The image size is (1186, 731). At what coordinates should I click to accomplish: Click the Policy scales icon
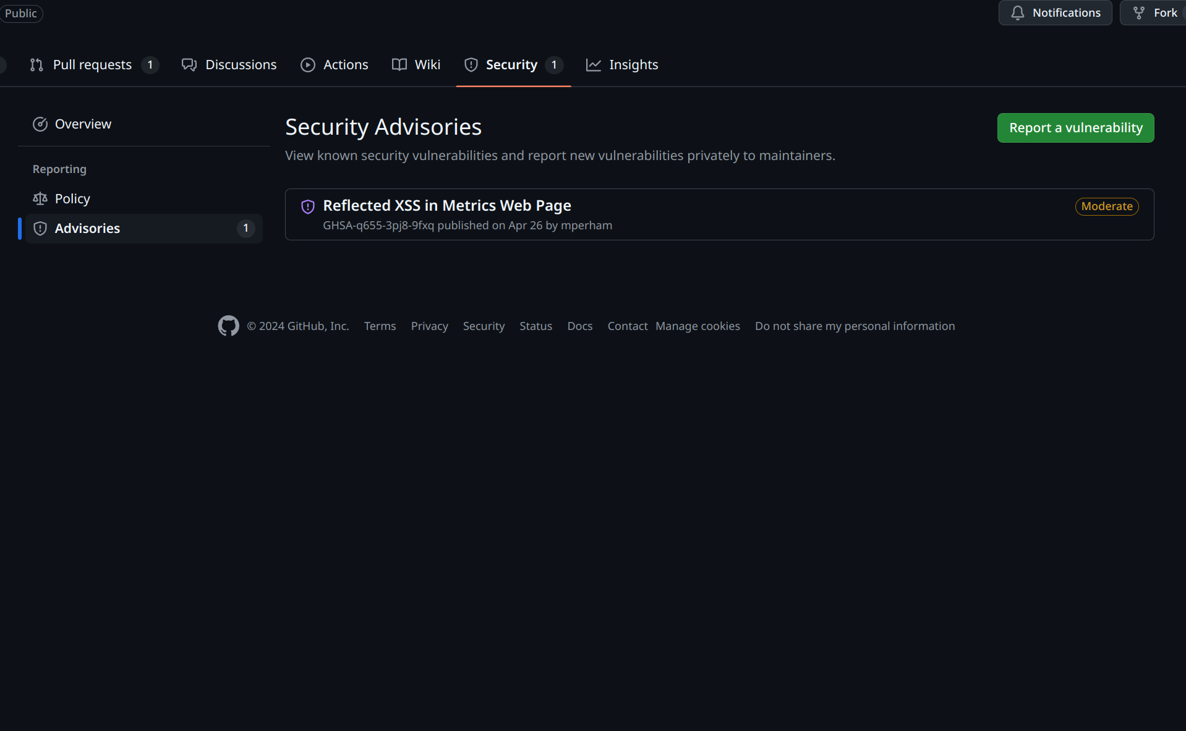tap(40, 199)
